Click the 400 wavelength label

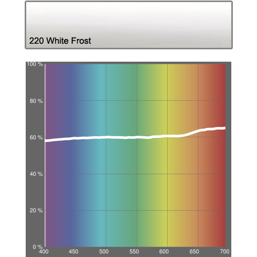pos(44,251)
